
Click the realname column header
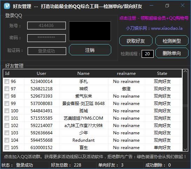(x=126, y=73)
